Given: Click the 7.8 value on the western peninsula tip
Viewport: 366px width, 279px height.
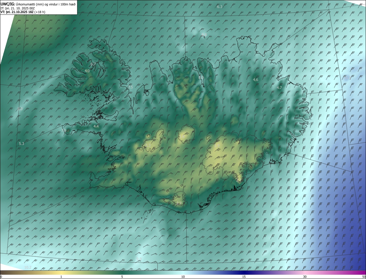Looking at the screenshot, I should pyautogui.click(x=65, y=130).
